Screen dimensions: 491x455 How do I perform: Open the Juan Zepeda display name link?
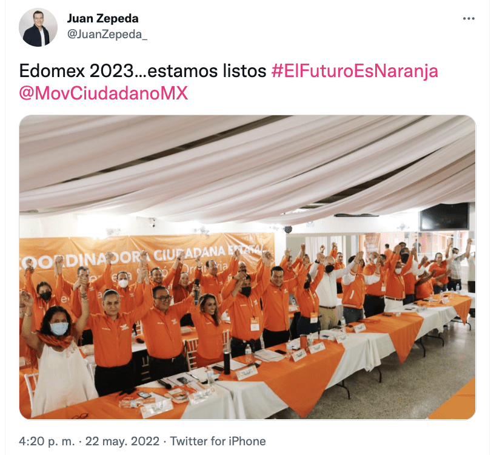click(102, 18)
